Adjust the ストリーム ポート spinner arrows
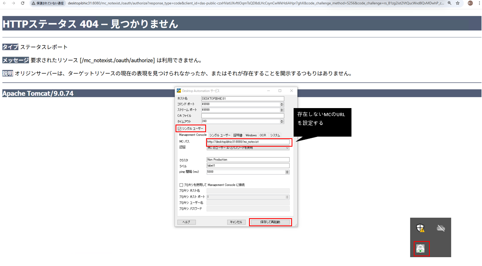Screen dimensions: 482x266 (x=282, y=110)
